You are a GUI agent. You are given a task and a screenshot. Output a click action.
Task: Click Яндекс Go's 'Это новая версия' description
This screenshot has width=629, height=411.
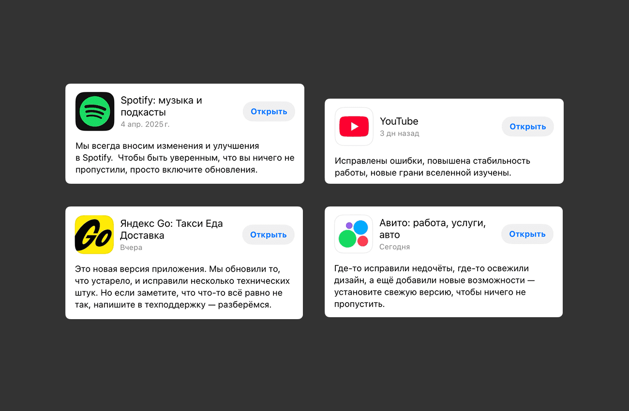182,287
